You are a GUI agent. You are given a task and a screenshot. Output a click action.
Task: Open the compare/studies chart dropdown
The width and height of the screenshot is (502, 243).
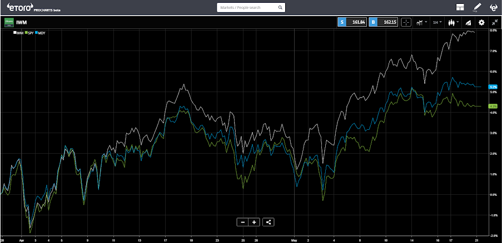[421, 22]
